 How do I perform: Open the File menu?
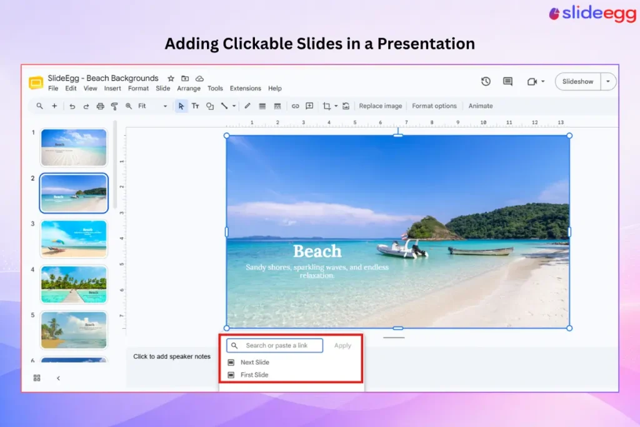pyautogui.click(x=53, y=89)
